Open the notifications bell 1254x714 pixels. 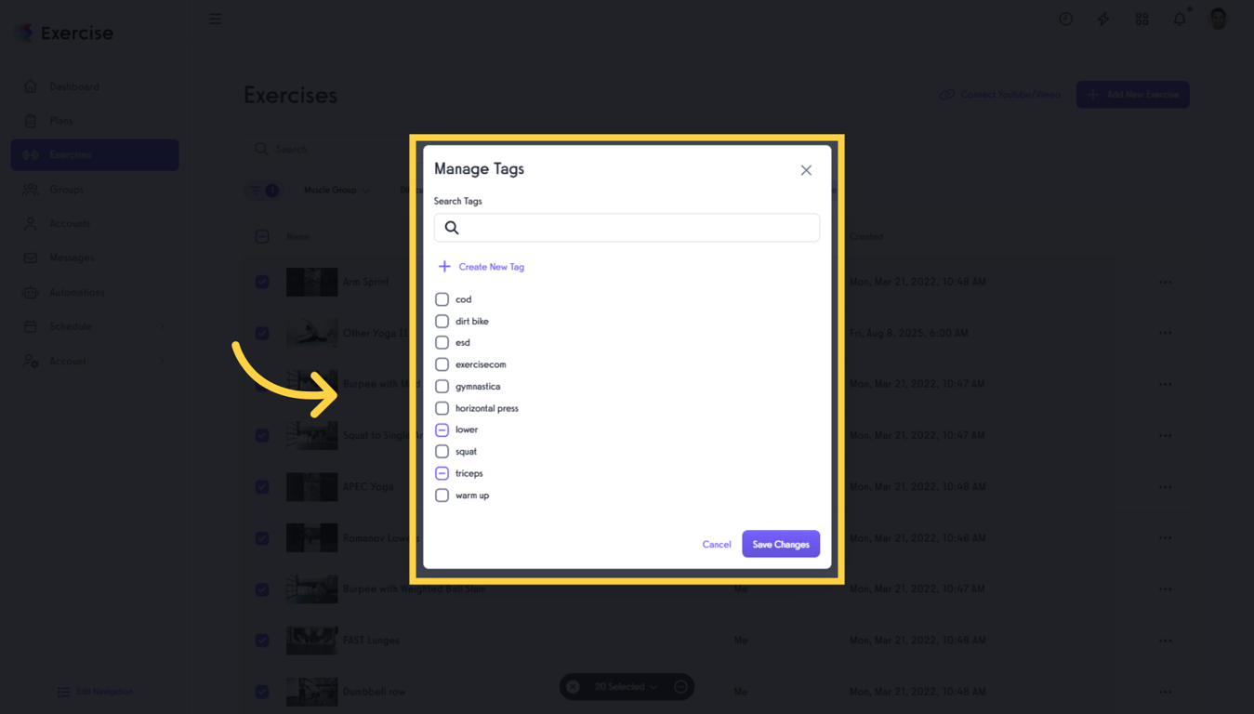click(x=1179, y=19)
